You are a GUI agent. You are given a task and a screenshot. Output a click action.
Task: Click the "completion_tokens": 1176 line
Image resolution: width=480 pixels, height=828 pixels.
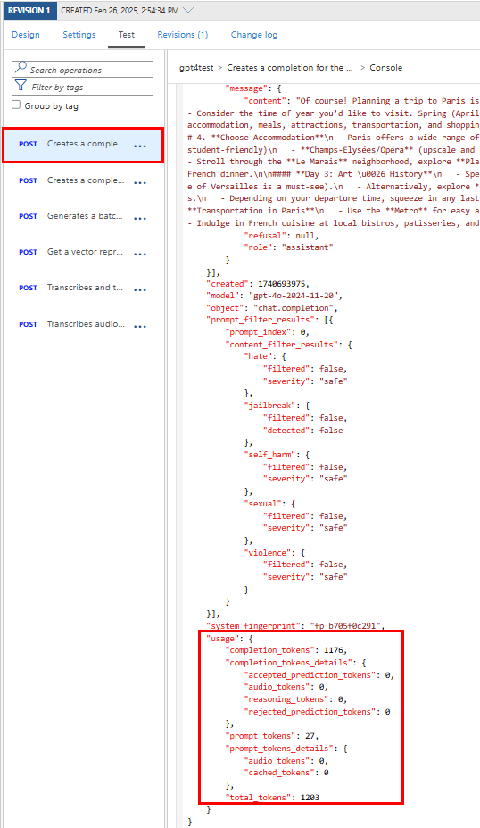point(286,650)
